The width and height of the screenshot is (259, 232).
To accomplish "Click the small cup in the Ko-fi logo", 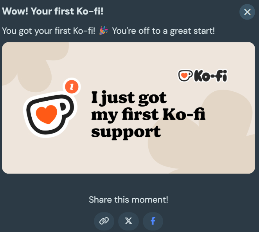I will pos(185,76).
